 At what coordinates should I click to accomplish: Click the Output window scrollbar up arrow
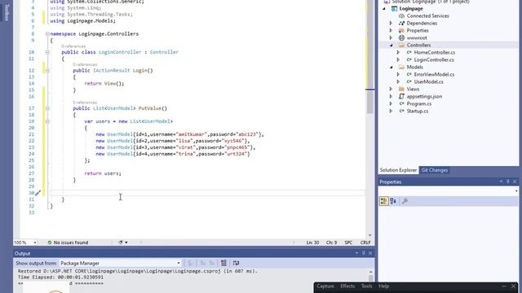click(x=370, y=272)
